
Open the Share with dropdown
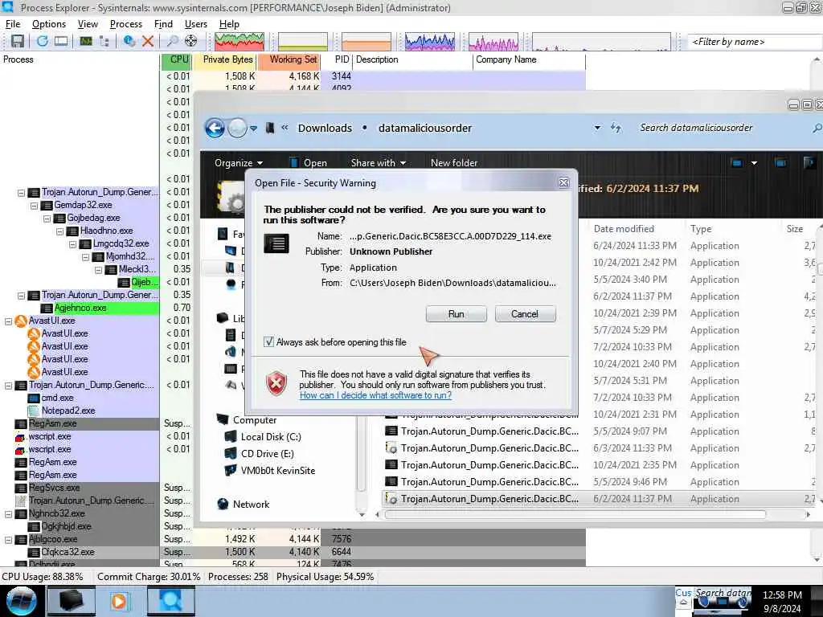point(378,163)
